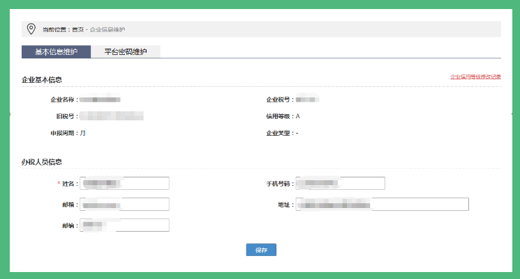Click the 信用等级 value A

point(298,116)
